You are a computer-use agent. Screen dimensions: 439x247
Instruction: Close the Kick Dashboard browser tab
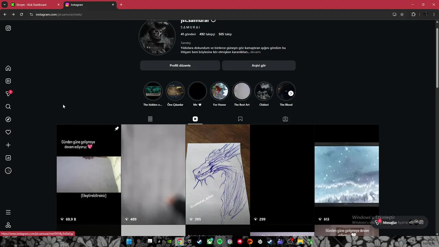(x=58, y=5)
